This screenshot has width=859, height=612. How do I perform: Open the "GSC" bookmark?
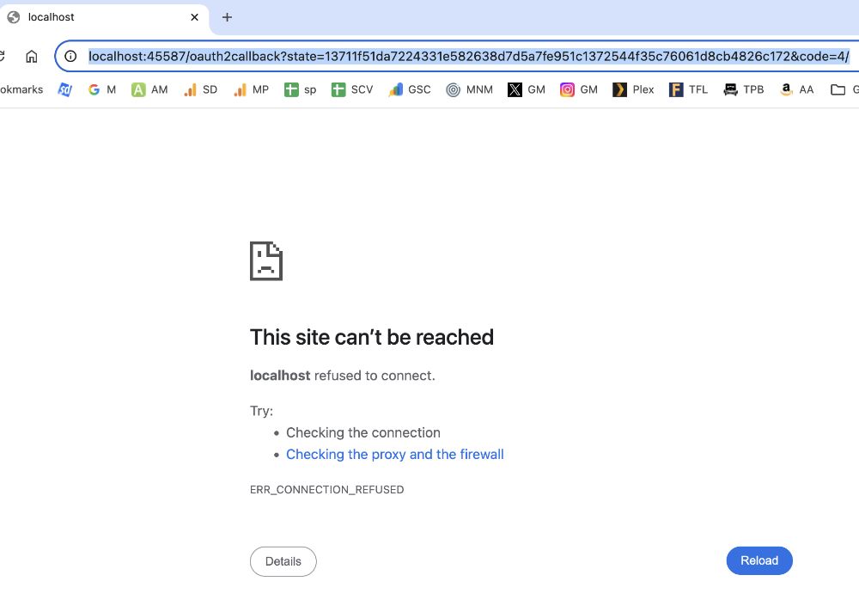tap(409, 89)
